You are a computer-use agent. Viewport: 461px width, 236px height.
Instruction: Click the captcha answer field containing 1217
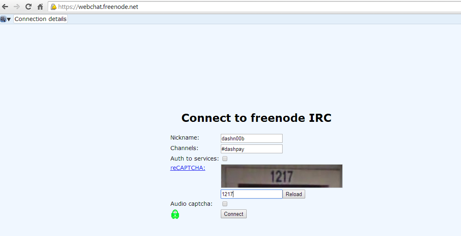[x=251, y=194]
